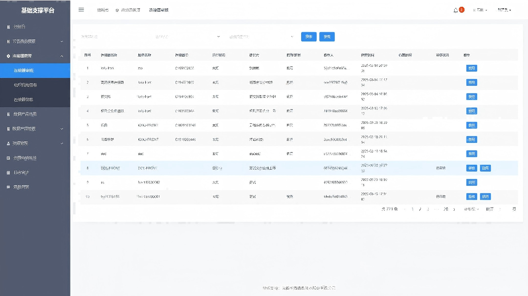Click the 日志审计 icon in the sidebar

[8, 173]
